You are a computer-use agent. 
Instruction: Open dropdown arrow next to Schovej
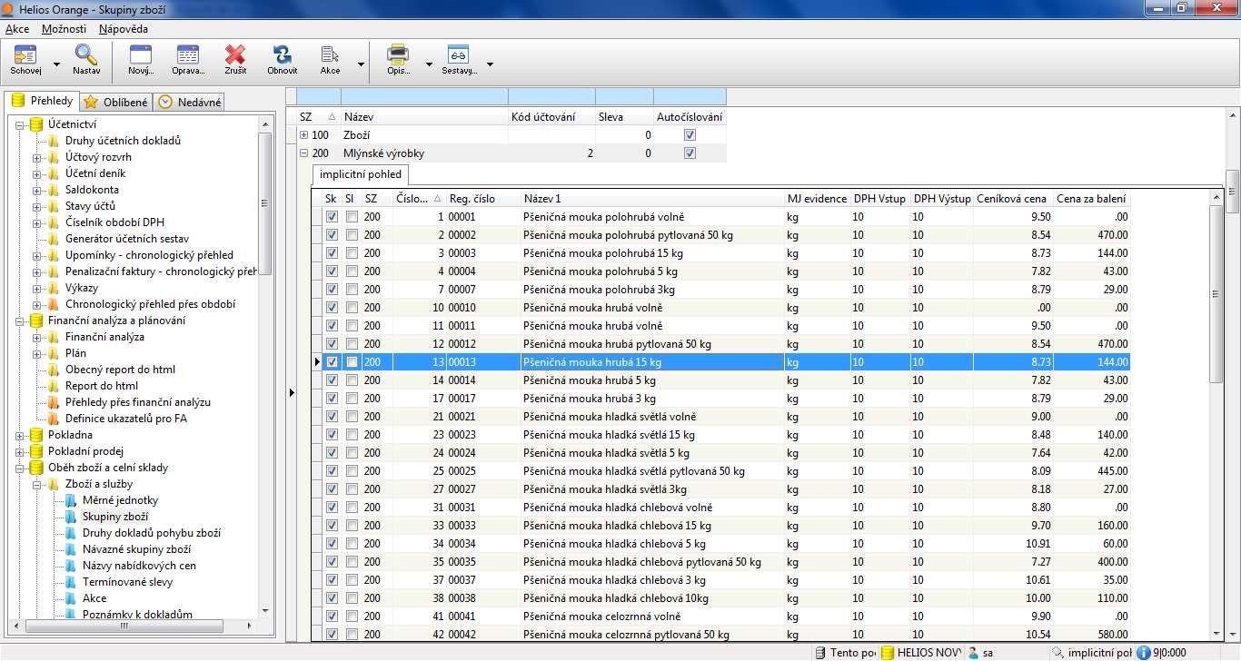(56, 64)
